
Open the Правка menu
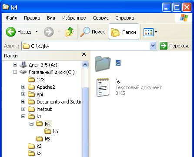32,18
